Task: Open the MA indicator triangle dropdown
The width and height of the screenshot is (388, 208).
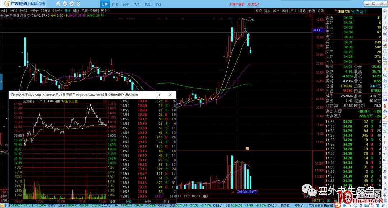Action: point(33,16)
